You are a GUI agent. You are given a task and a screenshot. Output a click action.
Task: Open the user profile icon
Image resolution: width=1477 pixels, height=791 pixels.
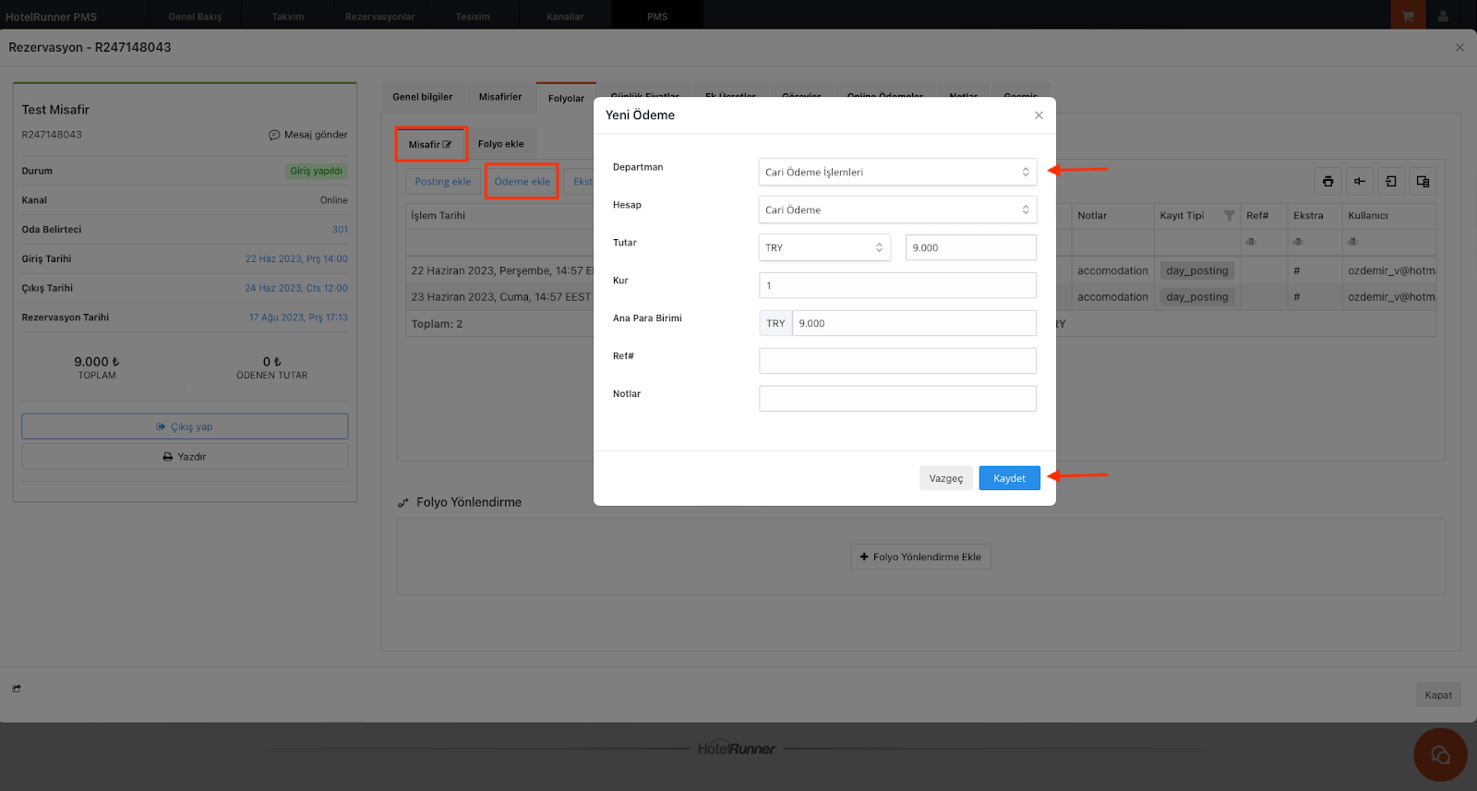tap(1443, 16)
